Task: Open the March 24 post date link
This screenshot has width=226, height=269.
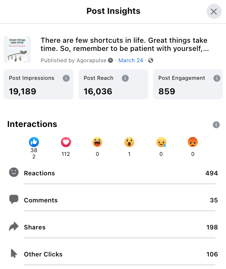Action: click(131, 60)
